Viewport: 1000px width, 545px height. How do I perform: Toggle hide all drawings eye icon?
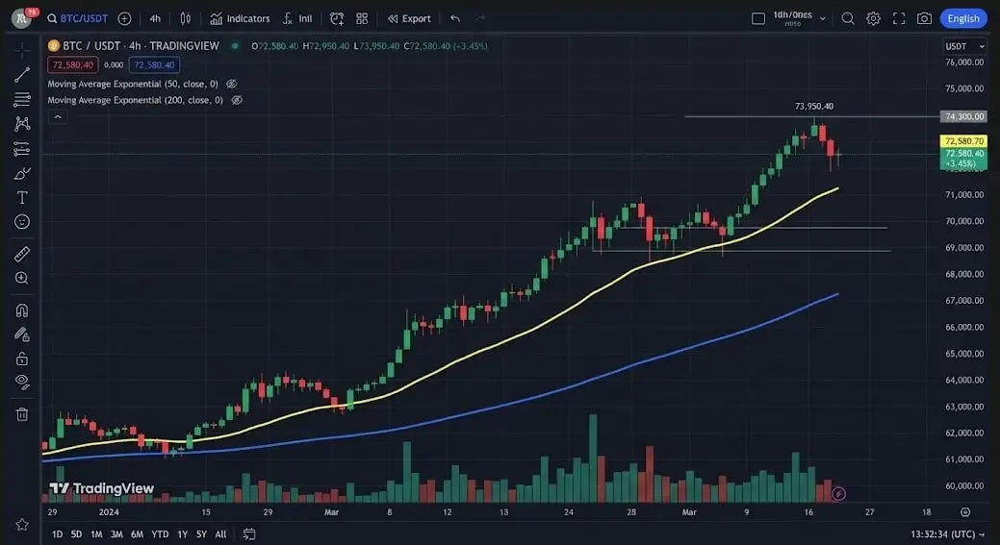[22, 382]
